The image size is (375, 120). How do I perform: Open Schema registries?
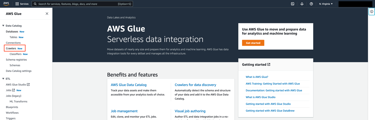coord(16,60)
